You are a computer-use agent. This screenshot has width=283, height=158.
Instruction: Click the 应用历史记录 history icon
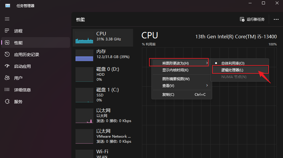(7, 55)
